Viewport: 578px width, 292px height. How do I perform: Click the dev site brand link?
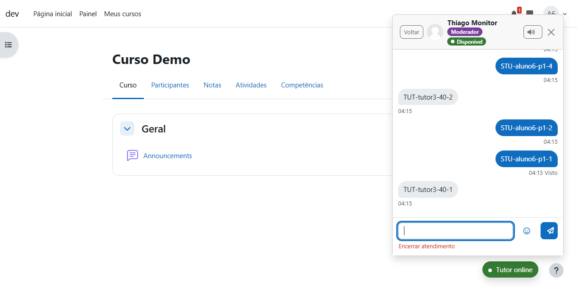click(x=12, y=14)
